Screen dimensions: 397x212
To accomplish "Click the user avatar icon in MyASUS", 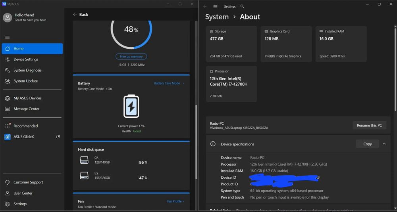I will point(7,17).
